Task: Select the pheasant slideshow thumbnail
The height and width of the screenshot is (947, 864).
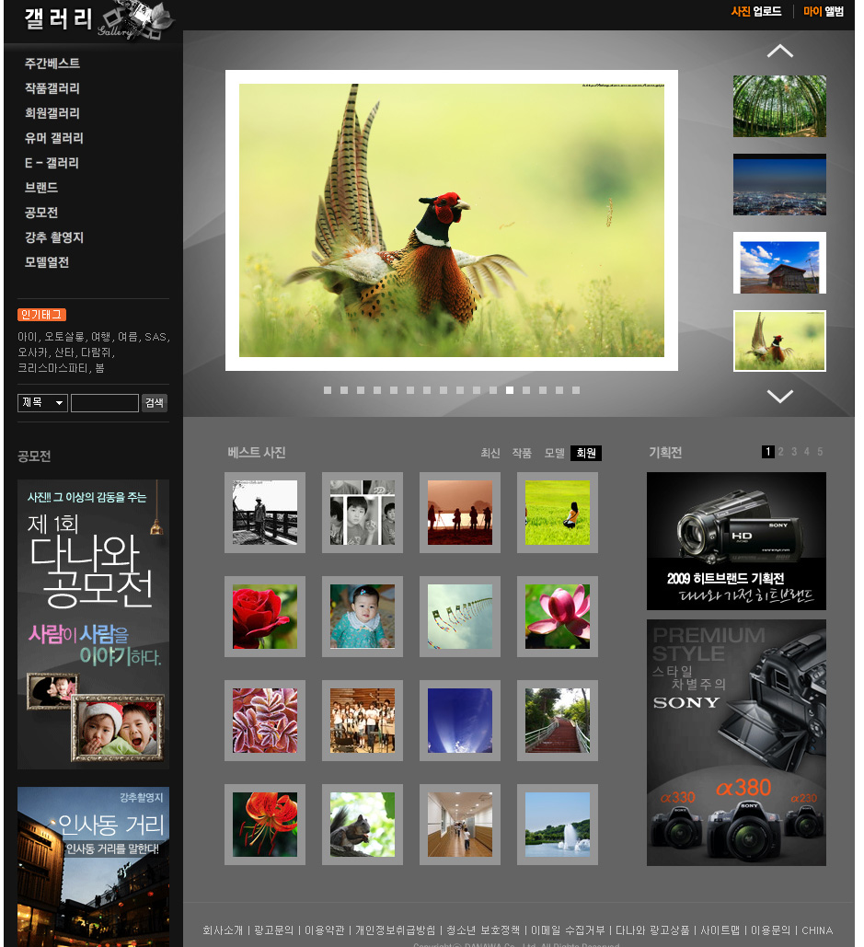Action: click(x=779, y=341)
